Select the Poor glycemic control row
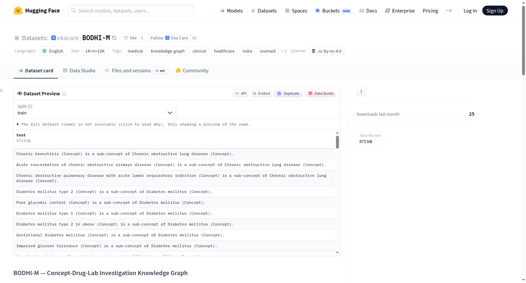This screenshot has width=526, height=283. (174, 202)
